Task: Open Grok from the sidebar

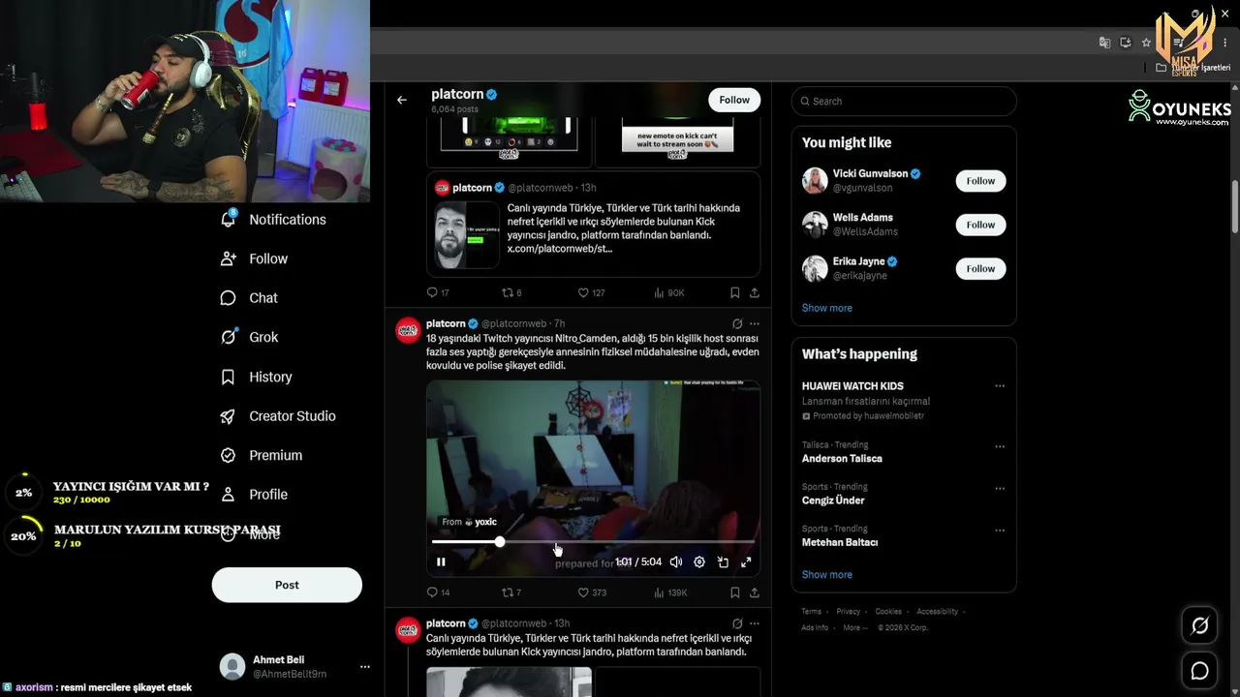Action: coord(250,337)
